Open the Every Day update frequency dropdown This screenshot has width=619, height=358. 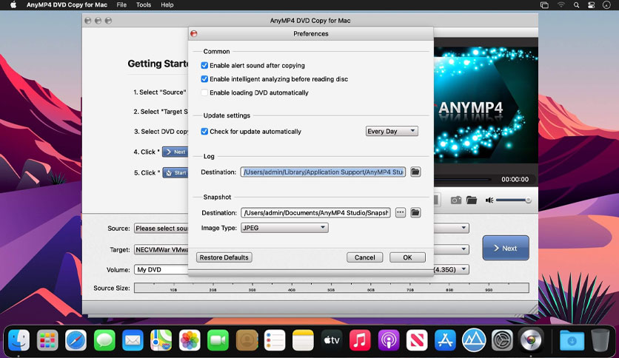click(x=392, y=132)
